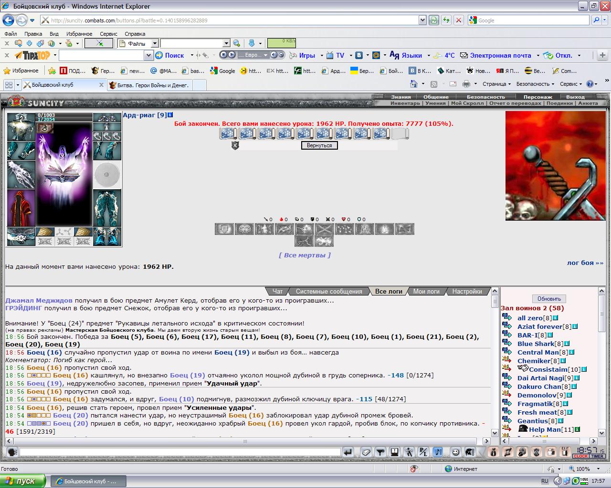Click the chat message input field
611x488 pixels.
pos(180,452)
